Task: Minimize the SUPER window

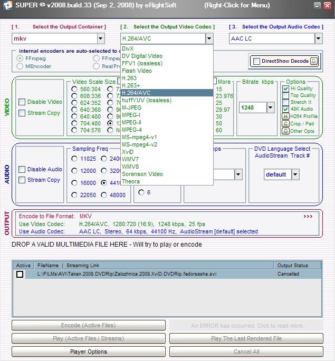Action: coord(317,6)
